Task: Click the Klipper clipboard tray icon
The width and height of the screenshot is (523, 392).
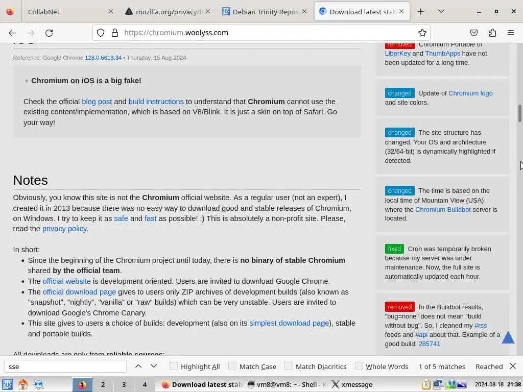Action: point(426,384)
